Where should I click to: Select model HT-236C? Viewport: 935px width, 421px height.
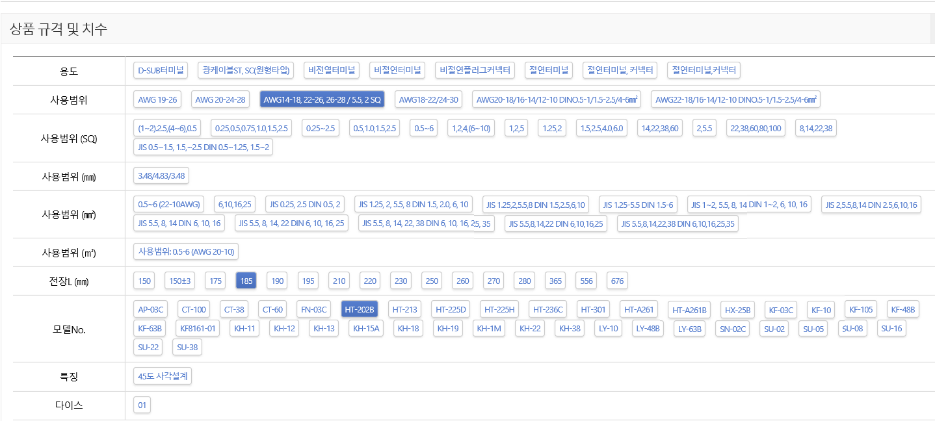pos(547,309)
